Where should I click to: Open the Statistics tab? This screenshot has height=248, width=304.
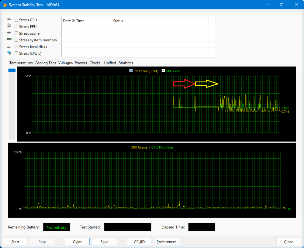[x=126, y=63]
